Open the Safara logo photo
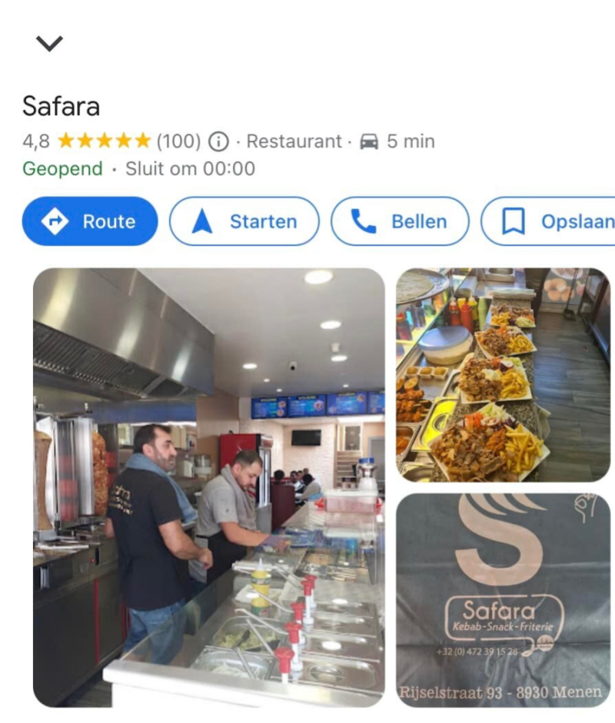 coord(503,600)
